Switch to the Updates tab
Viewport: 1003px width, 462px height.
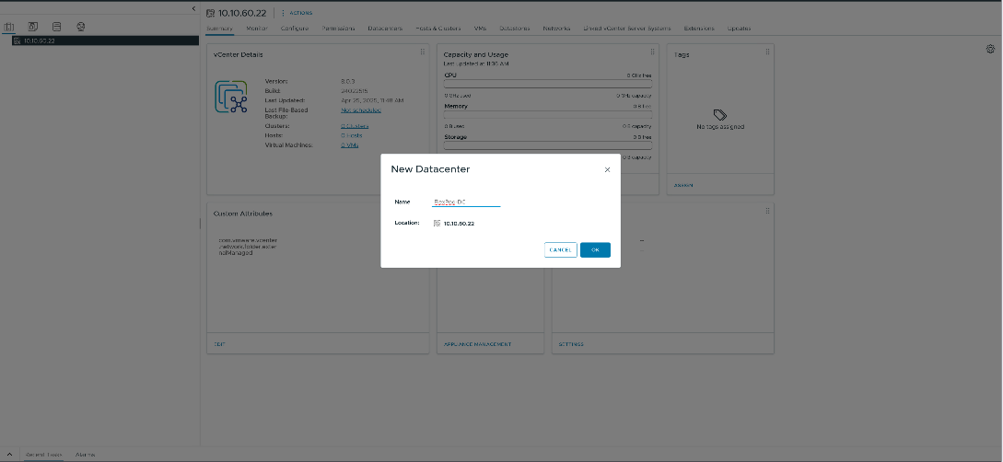pyautogui.click(x=739, y=29)
